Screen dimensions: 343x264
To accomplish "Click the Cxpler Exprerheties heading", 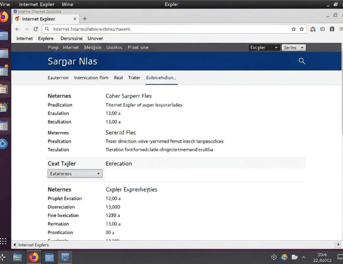I will pos(131,190).
